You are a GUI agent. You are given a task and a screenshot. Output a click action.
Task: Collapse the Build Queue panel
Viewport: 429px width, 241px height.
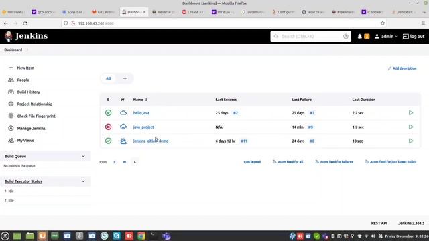coord(83,156)
